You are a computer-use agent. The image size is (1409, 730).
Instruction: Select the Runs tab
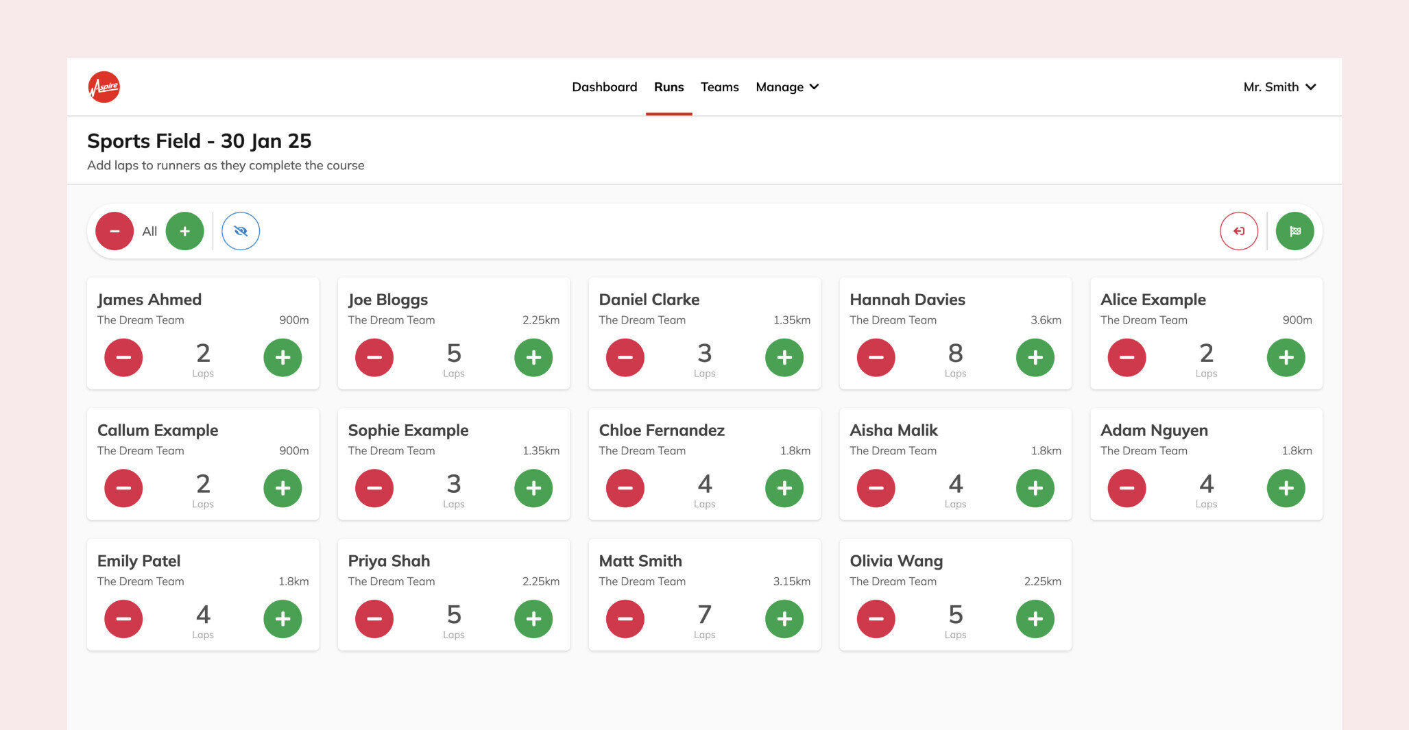[x=669, y=87]
